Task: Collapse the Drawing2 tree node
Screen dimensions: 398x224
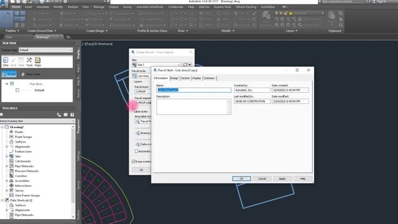Action: 2,127
